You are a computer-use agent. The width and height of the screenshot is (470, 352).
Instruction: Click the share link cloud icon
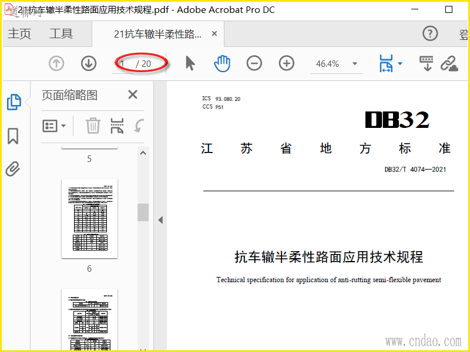449,63
